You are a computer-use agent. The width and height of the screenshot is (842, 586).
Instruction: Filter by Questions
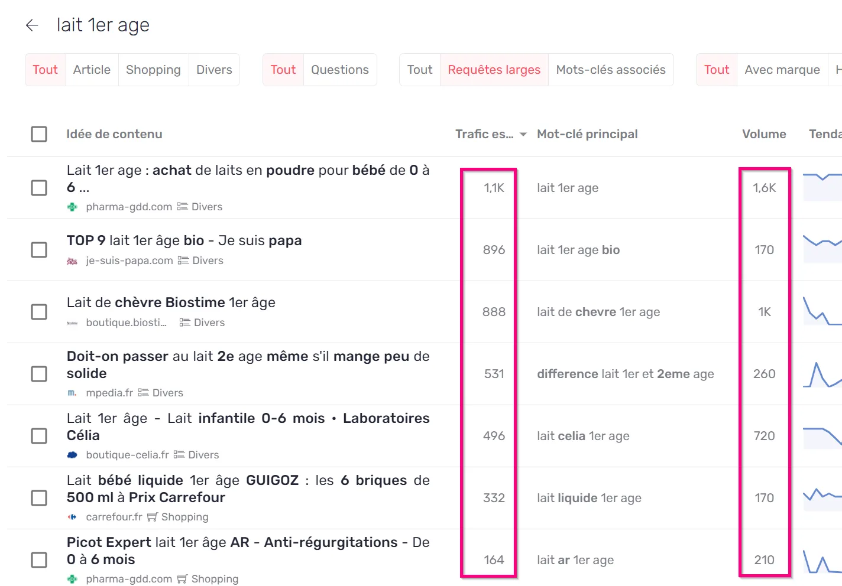(340, 70)
